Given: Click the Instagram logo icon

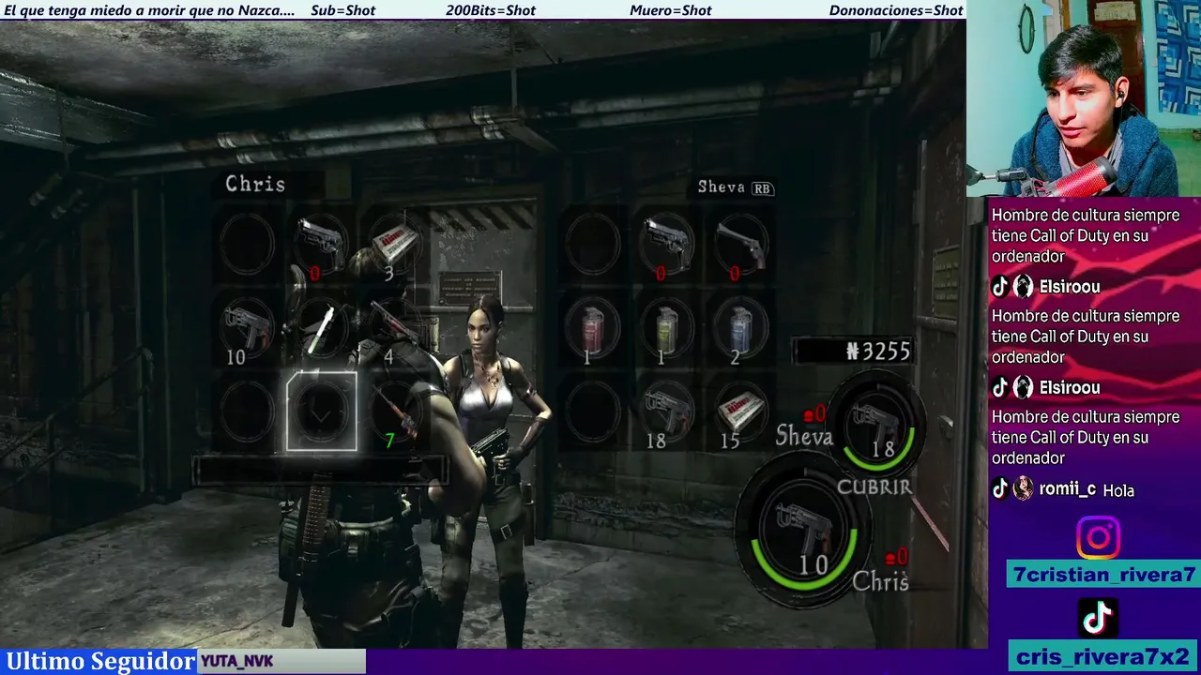Looking at the screenshot, I should point(1098,538).
